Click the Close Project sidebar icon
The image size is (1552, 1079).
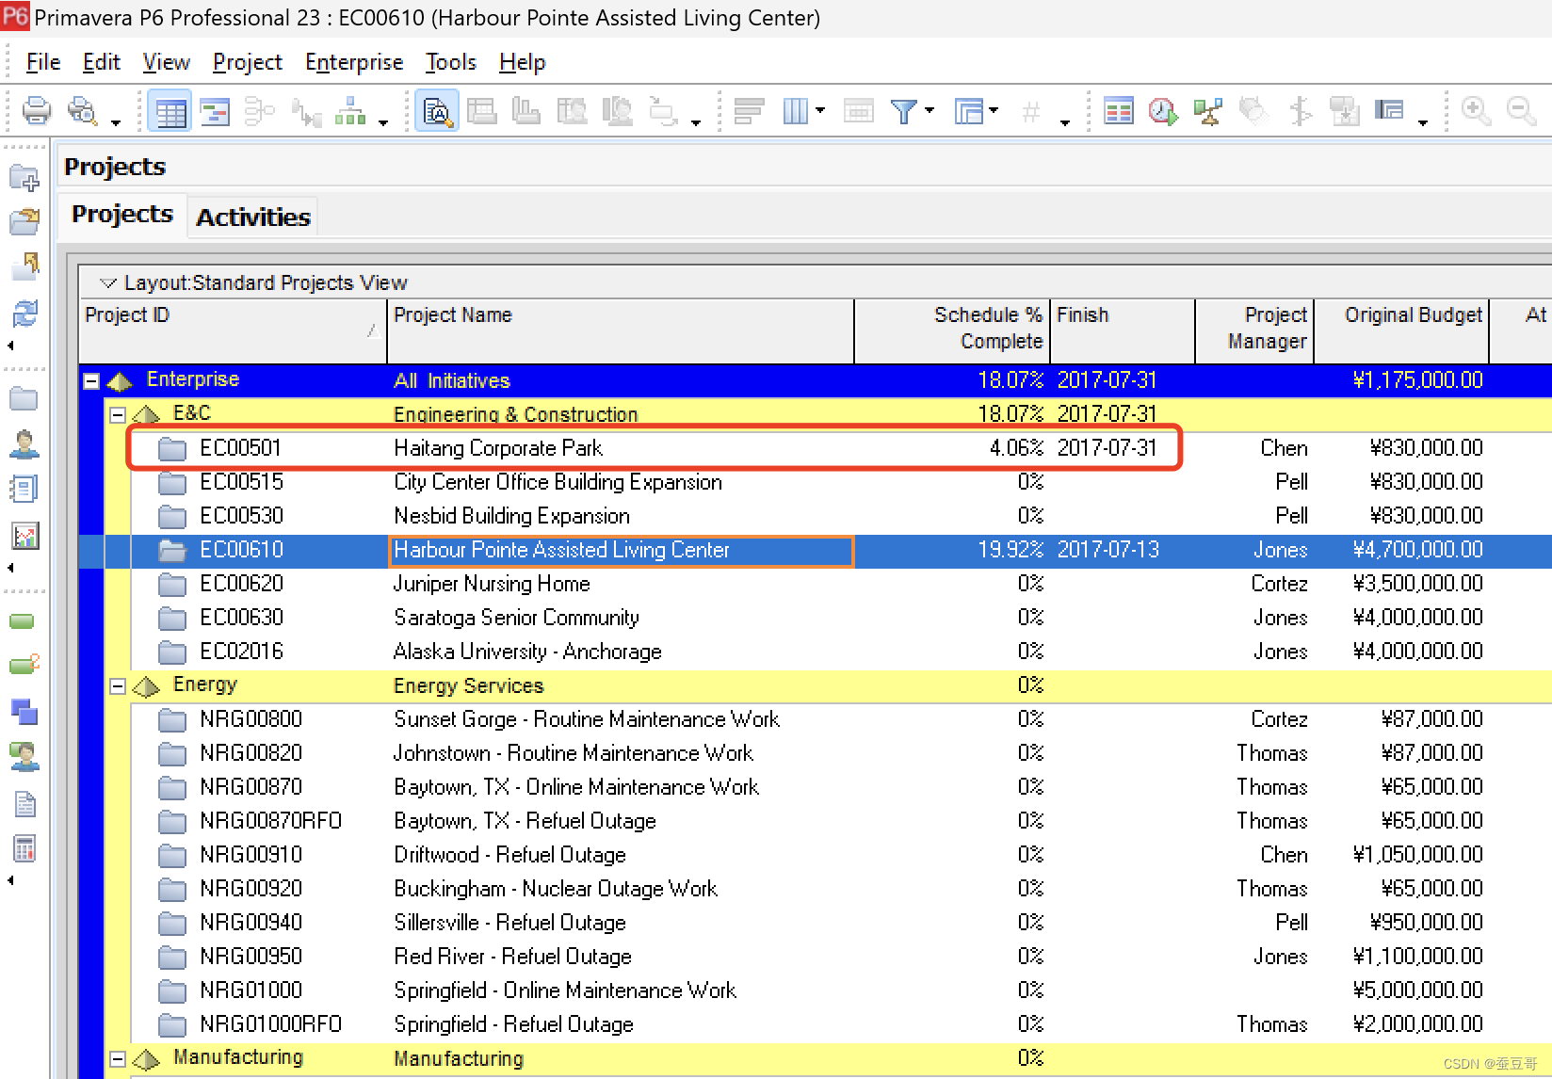click(x=24, y=266)
